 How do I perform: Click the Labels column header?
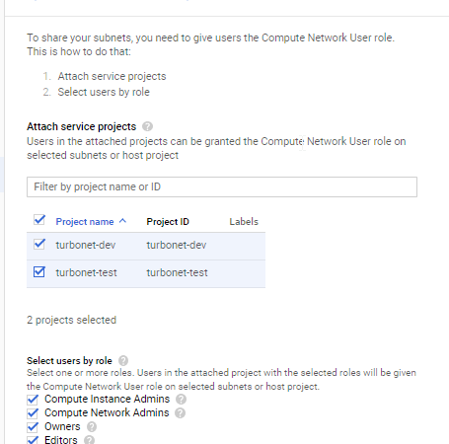click(x=244, y=222)
